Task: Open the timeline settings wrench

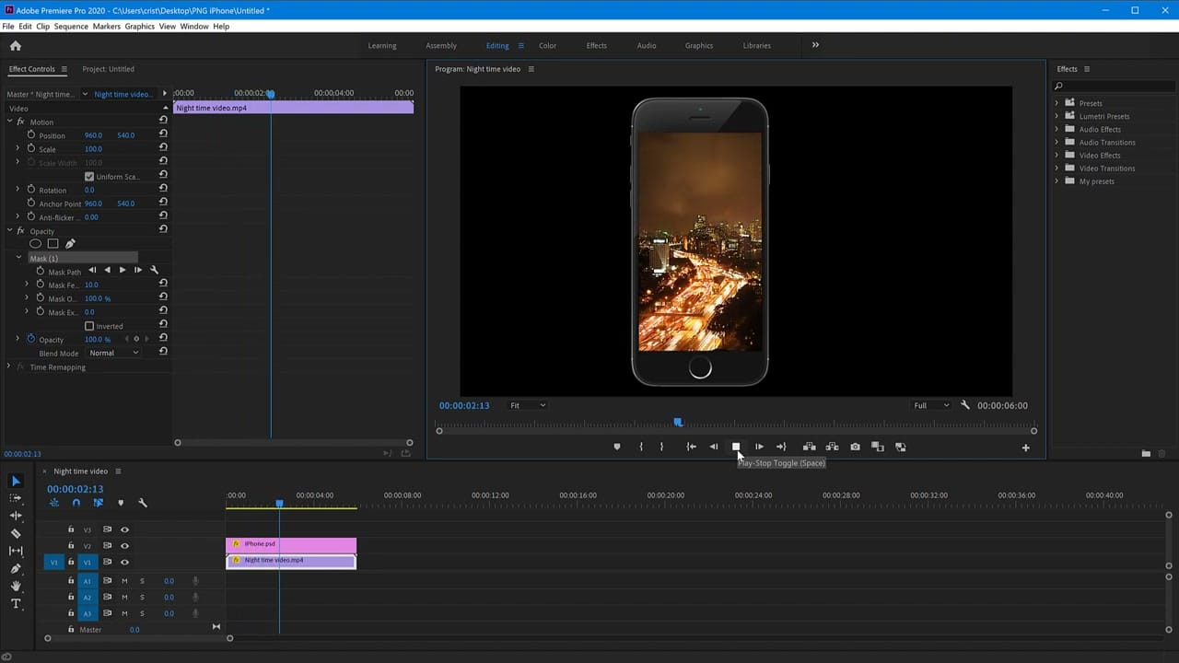Action: pyautogui.click(x=144, y=502)
